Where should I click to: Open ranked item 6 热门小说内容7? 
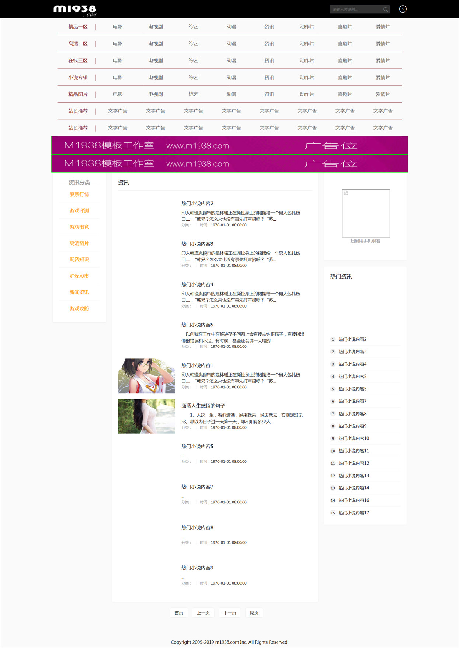[x=352, y=401]
